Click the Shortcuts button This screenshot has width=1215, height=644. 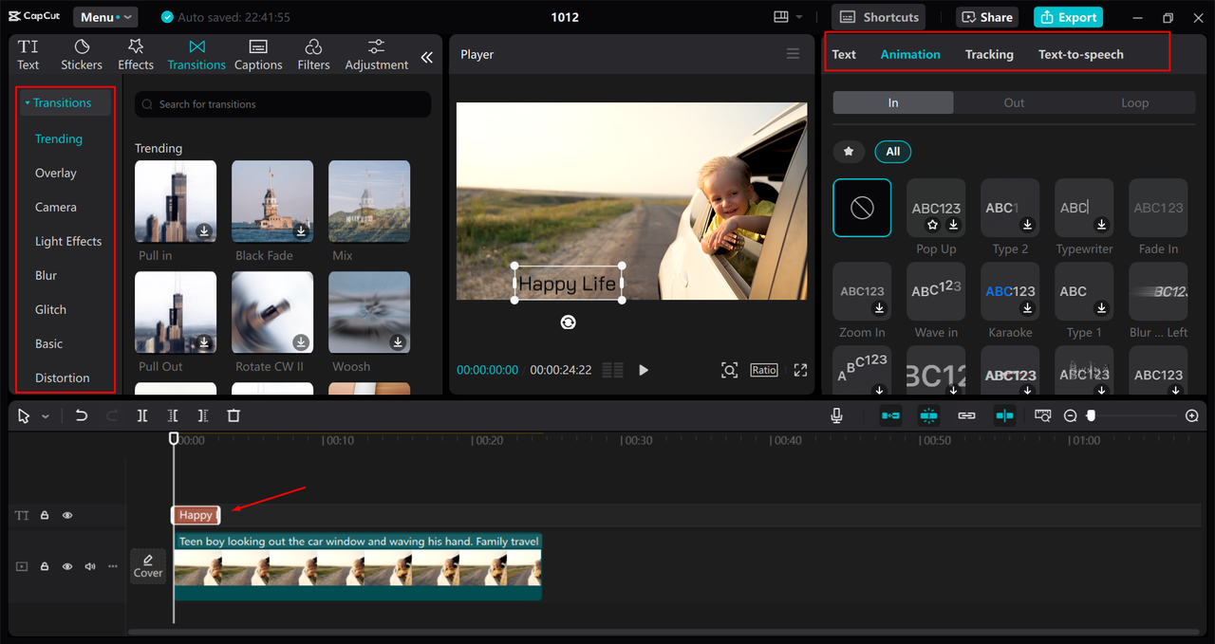pyautogui.click(x=879, y=17)
